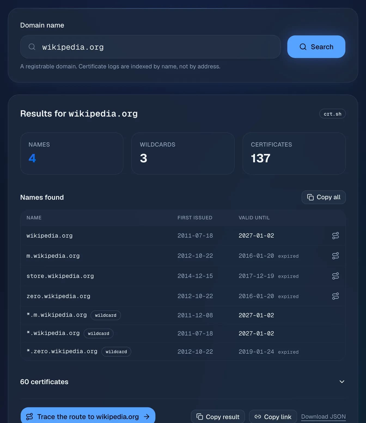Click the Copy link button
Screen dimensions: 366x423
pos(273,417)
